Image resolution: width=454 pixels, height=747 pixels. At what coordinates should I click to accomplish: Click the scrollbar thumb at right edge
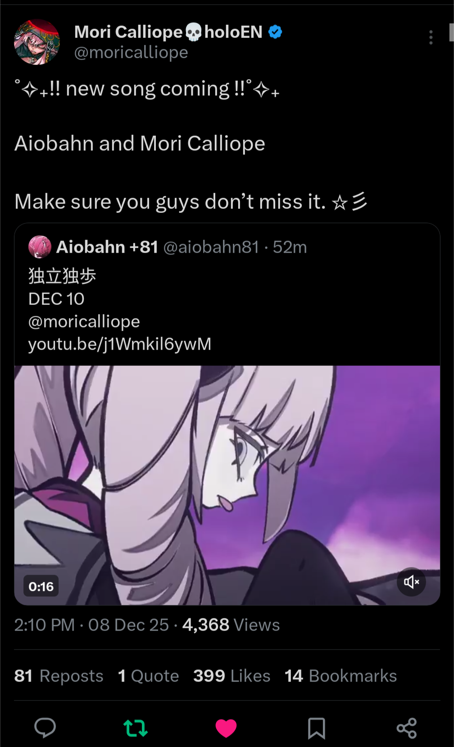(451, 32)
